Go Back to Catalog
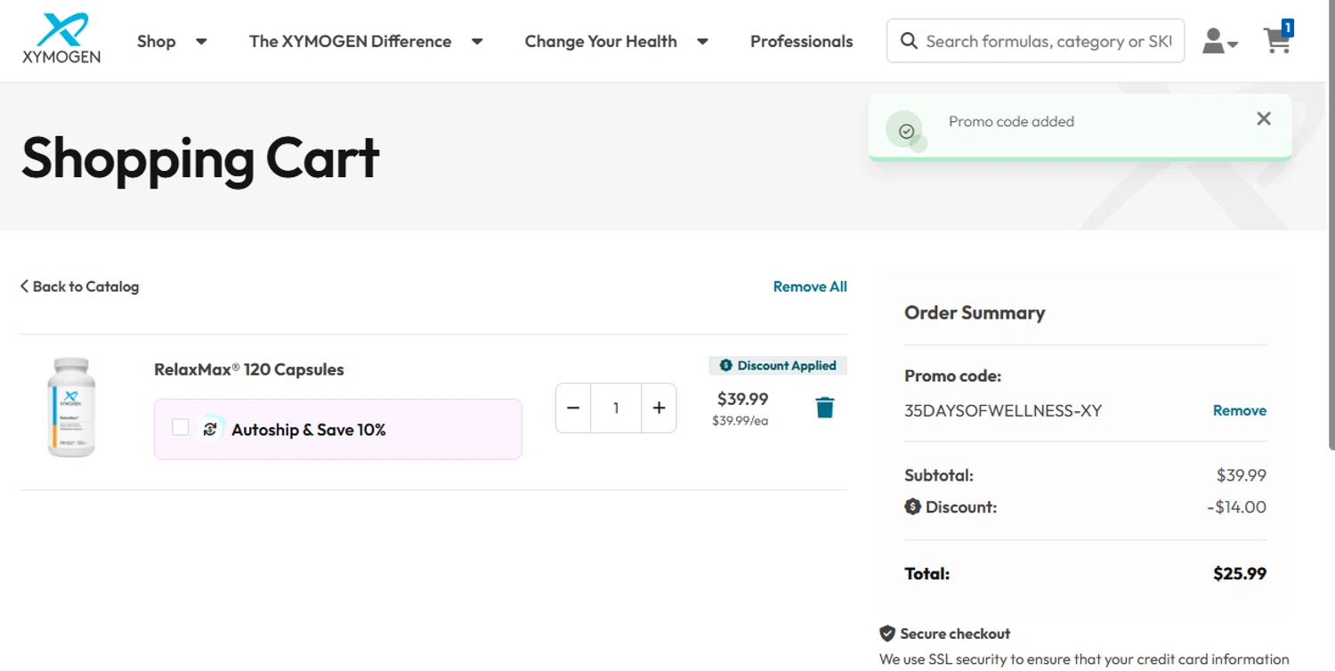Screen dimensions: 1335x671 coord(80,287)
